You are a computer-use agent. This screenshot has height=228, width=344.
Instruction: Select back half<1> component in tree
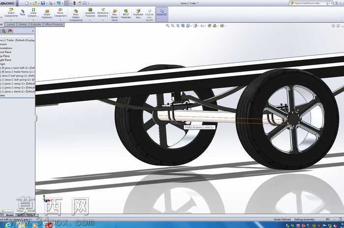coord(18,68)
